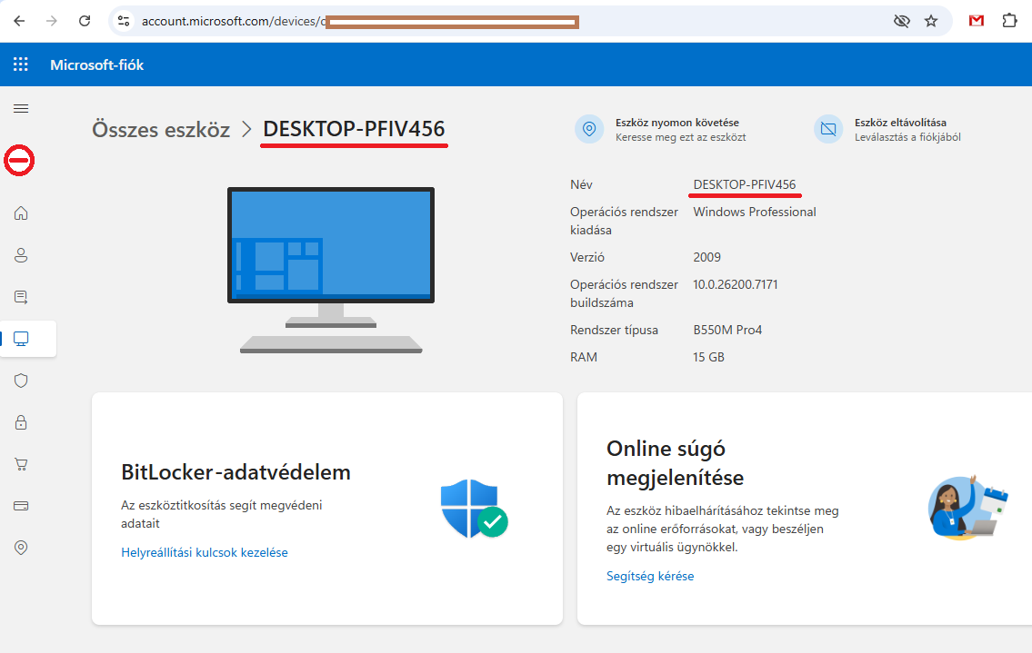Click the crossed-out eye icon in address bar
The width and height of the screenshot is (1032, 653).
tap(902, 21)
